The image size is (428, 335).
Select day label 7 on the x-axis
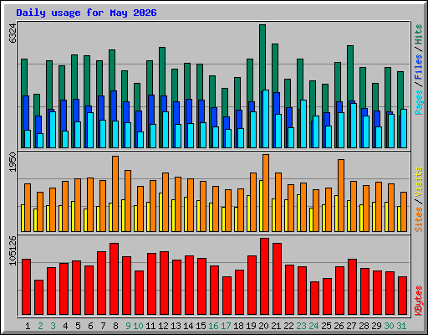coord(103,326)
